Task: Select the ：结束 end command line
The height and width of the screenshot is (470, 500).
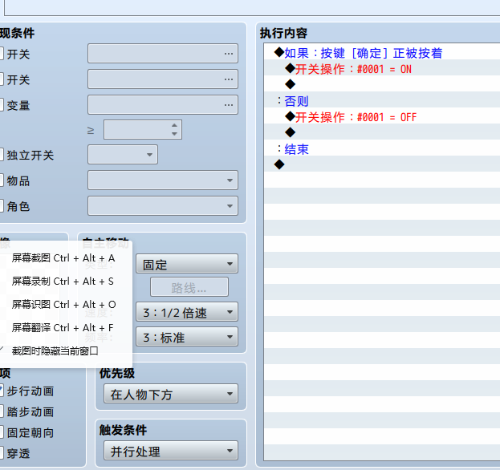Action: tap(382, 148)
